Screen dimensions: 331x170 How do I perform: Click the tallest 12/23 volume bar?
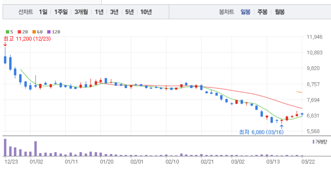[5, 148]
